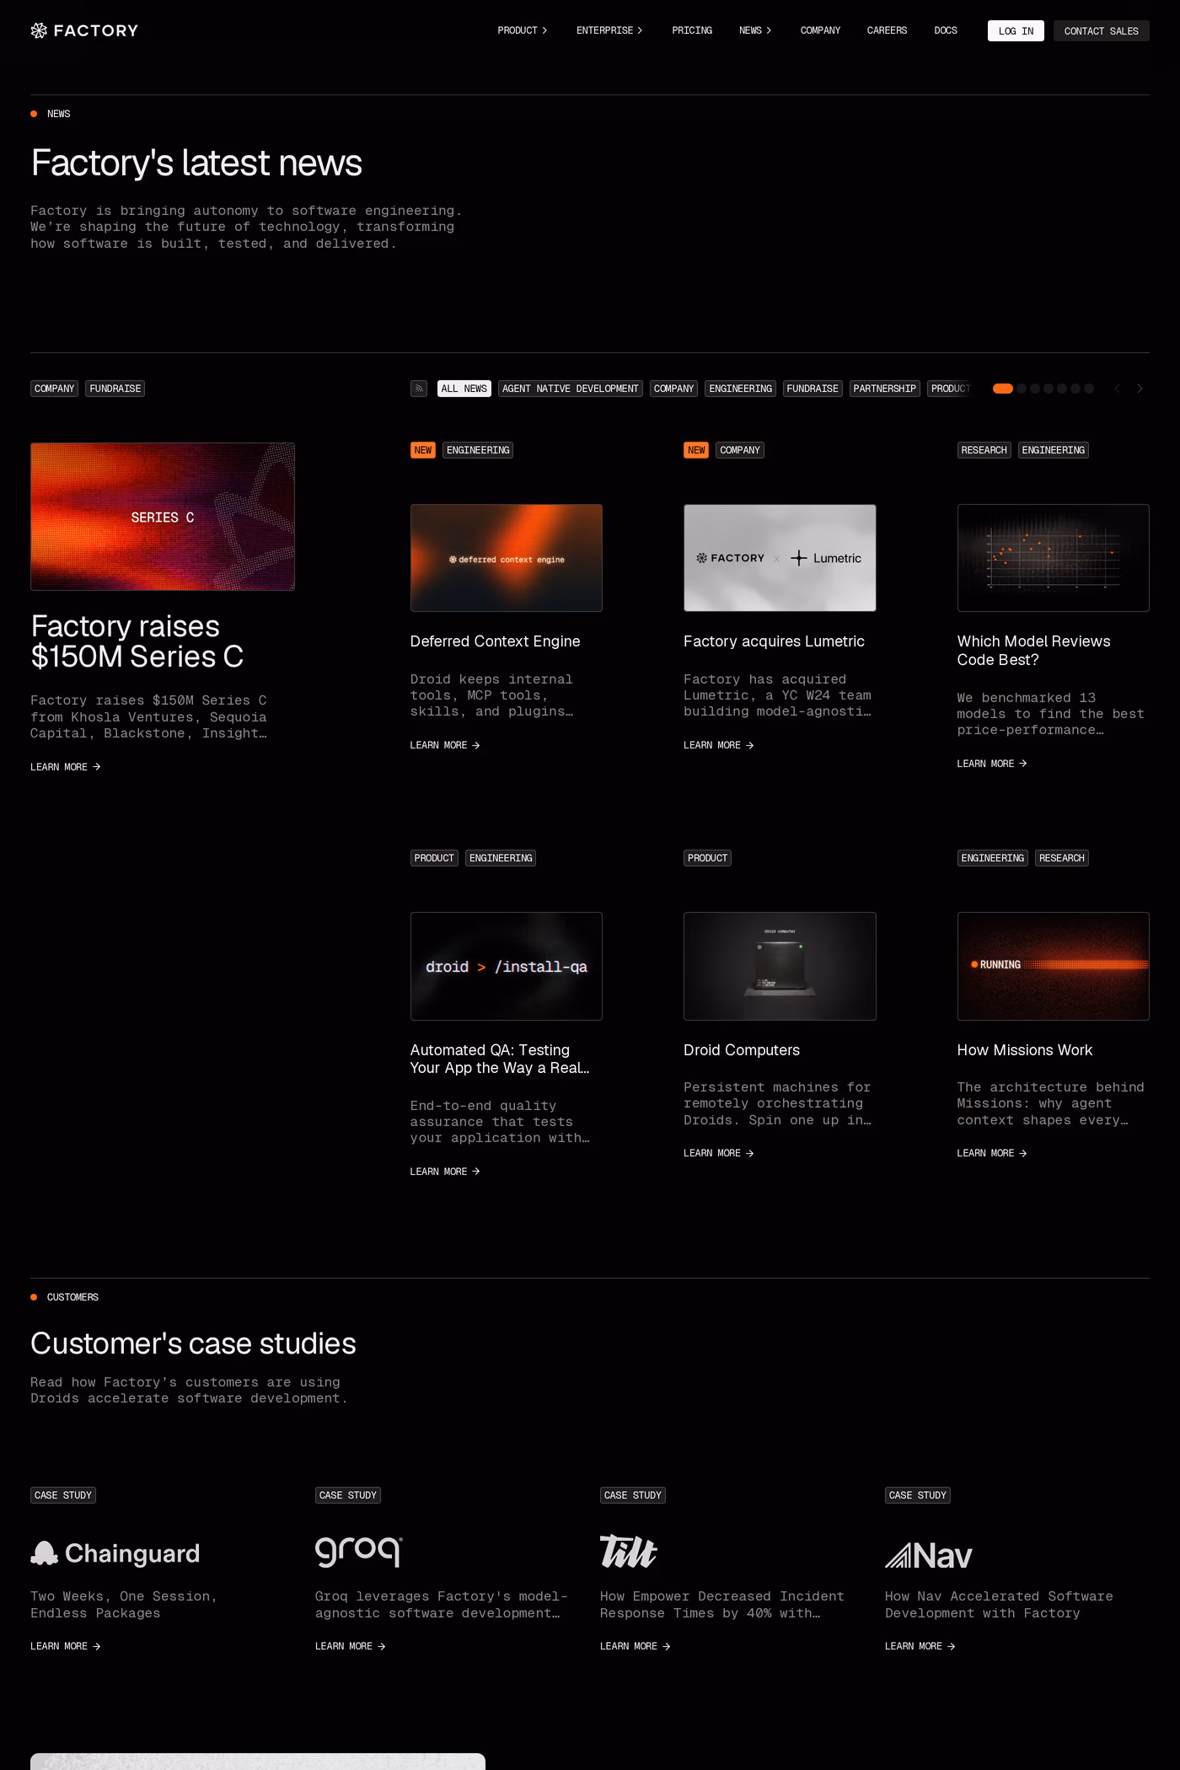Click Learn More under Droid Computers

pos(719,1153)
